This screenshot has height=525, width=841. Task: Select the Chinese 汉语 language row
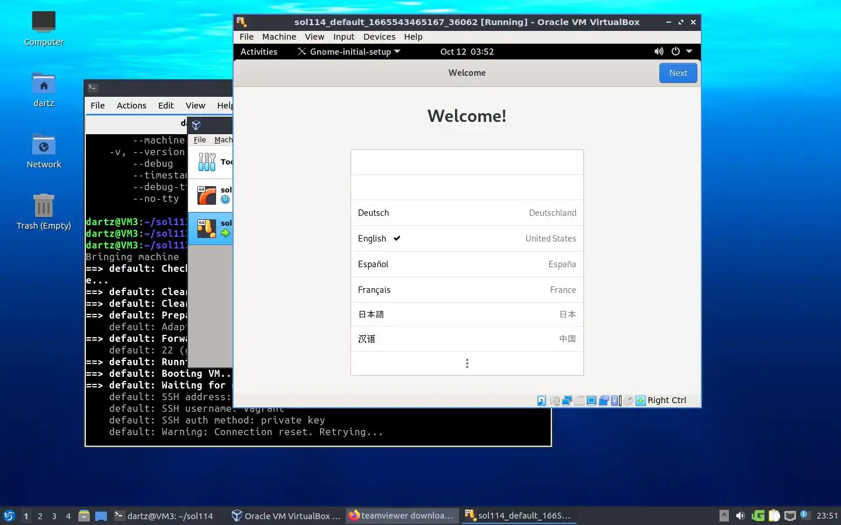467,339
